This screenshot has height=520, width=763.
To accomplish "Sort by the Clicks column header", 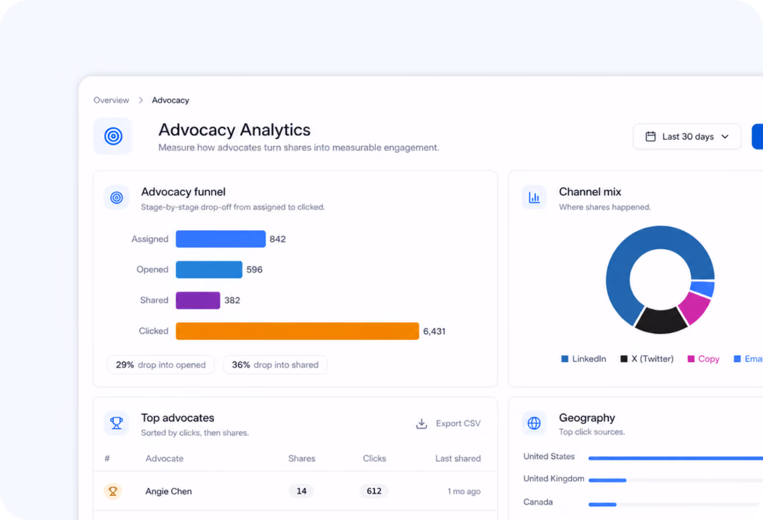I will click(x=375, y=458).
